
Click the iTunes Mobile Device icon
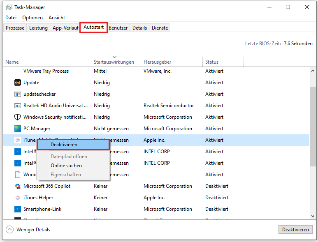18,140
